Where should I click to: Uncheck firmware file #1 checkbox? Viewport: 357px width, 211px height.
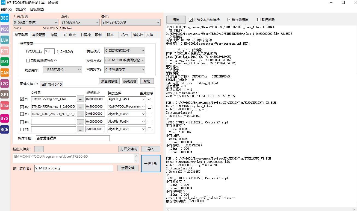coord(22,99)
